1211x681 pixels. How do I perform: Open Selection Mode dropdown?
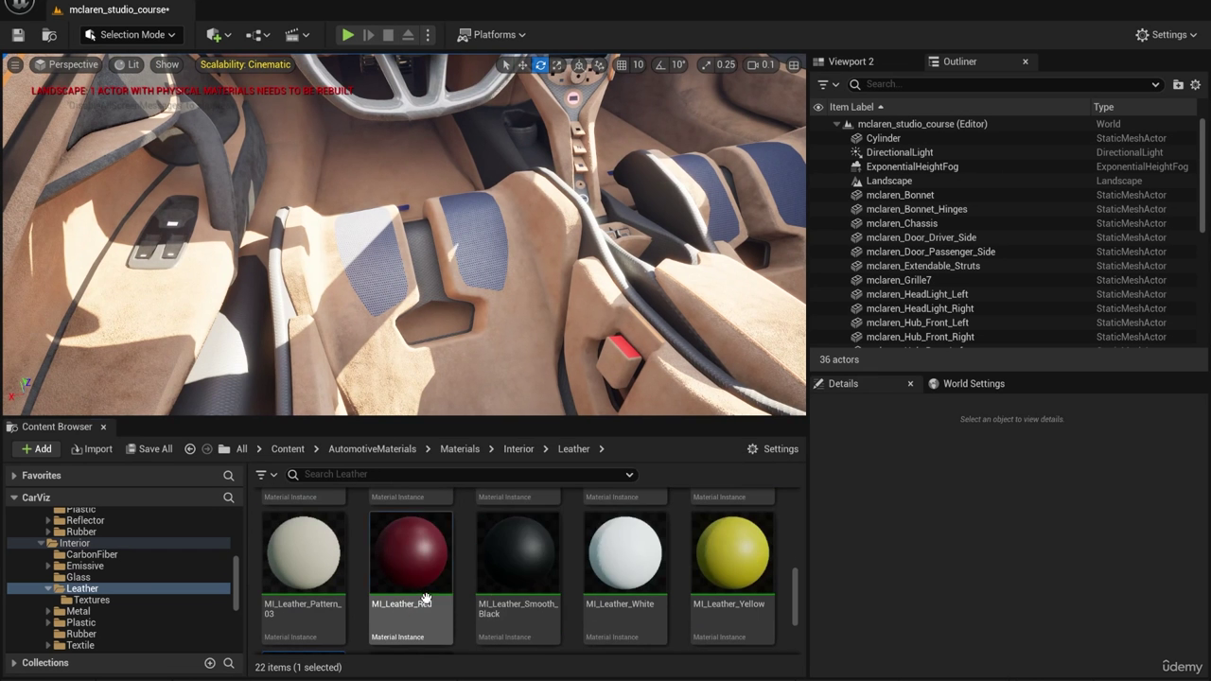coord(132,35)
